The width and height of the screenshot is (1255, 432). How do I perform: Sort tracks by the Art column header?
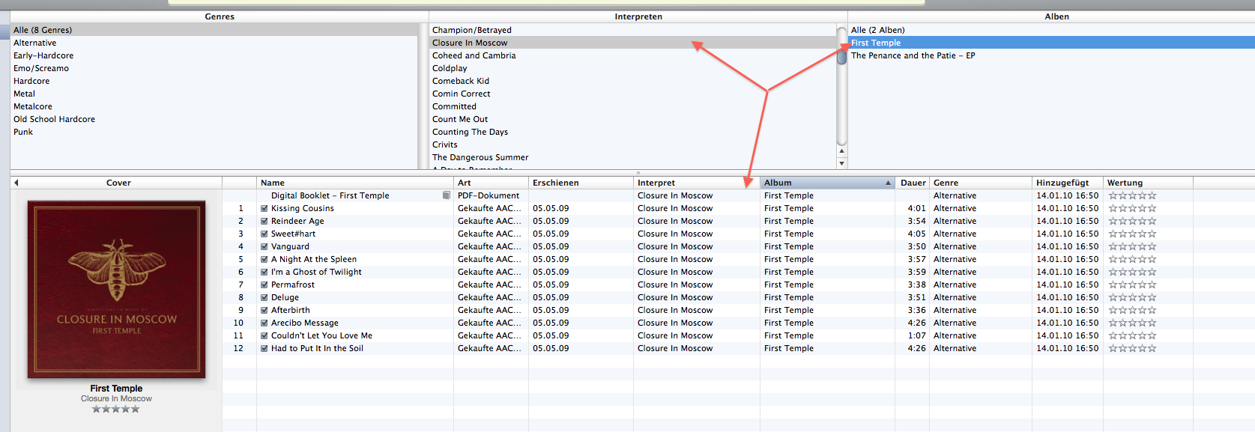click(491, 183)
